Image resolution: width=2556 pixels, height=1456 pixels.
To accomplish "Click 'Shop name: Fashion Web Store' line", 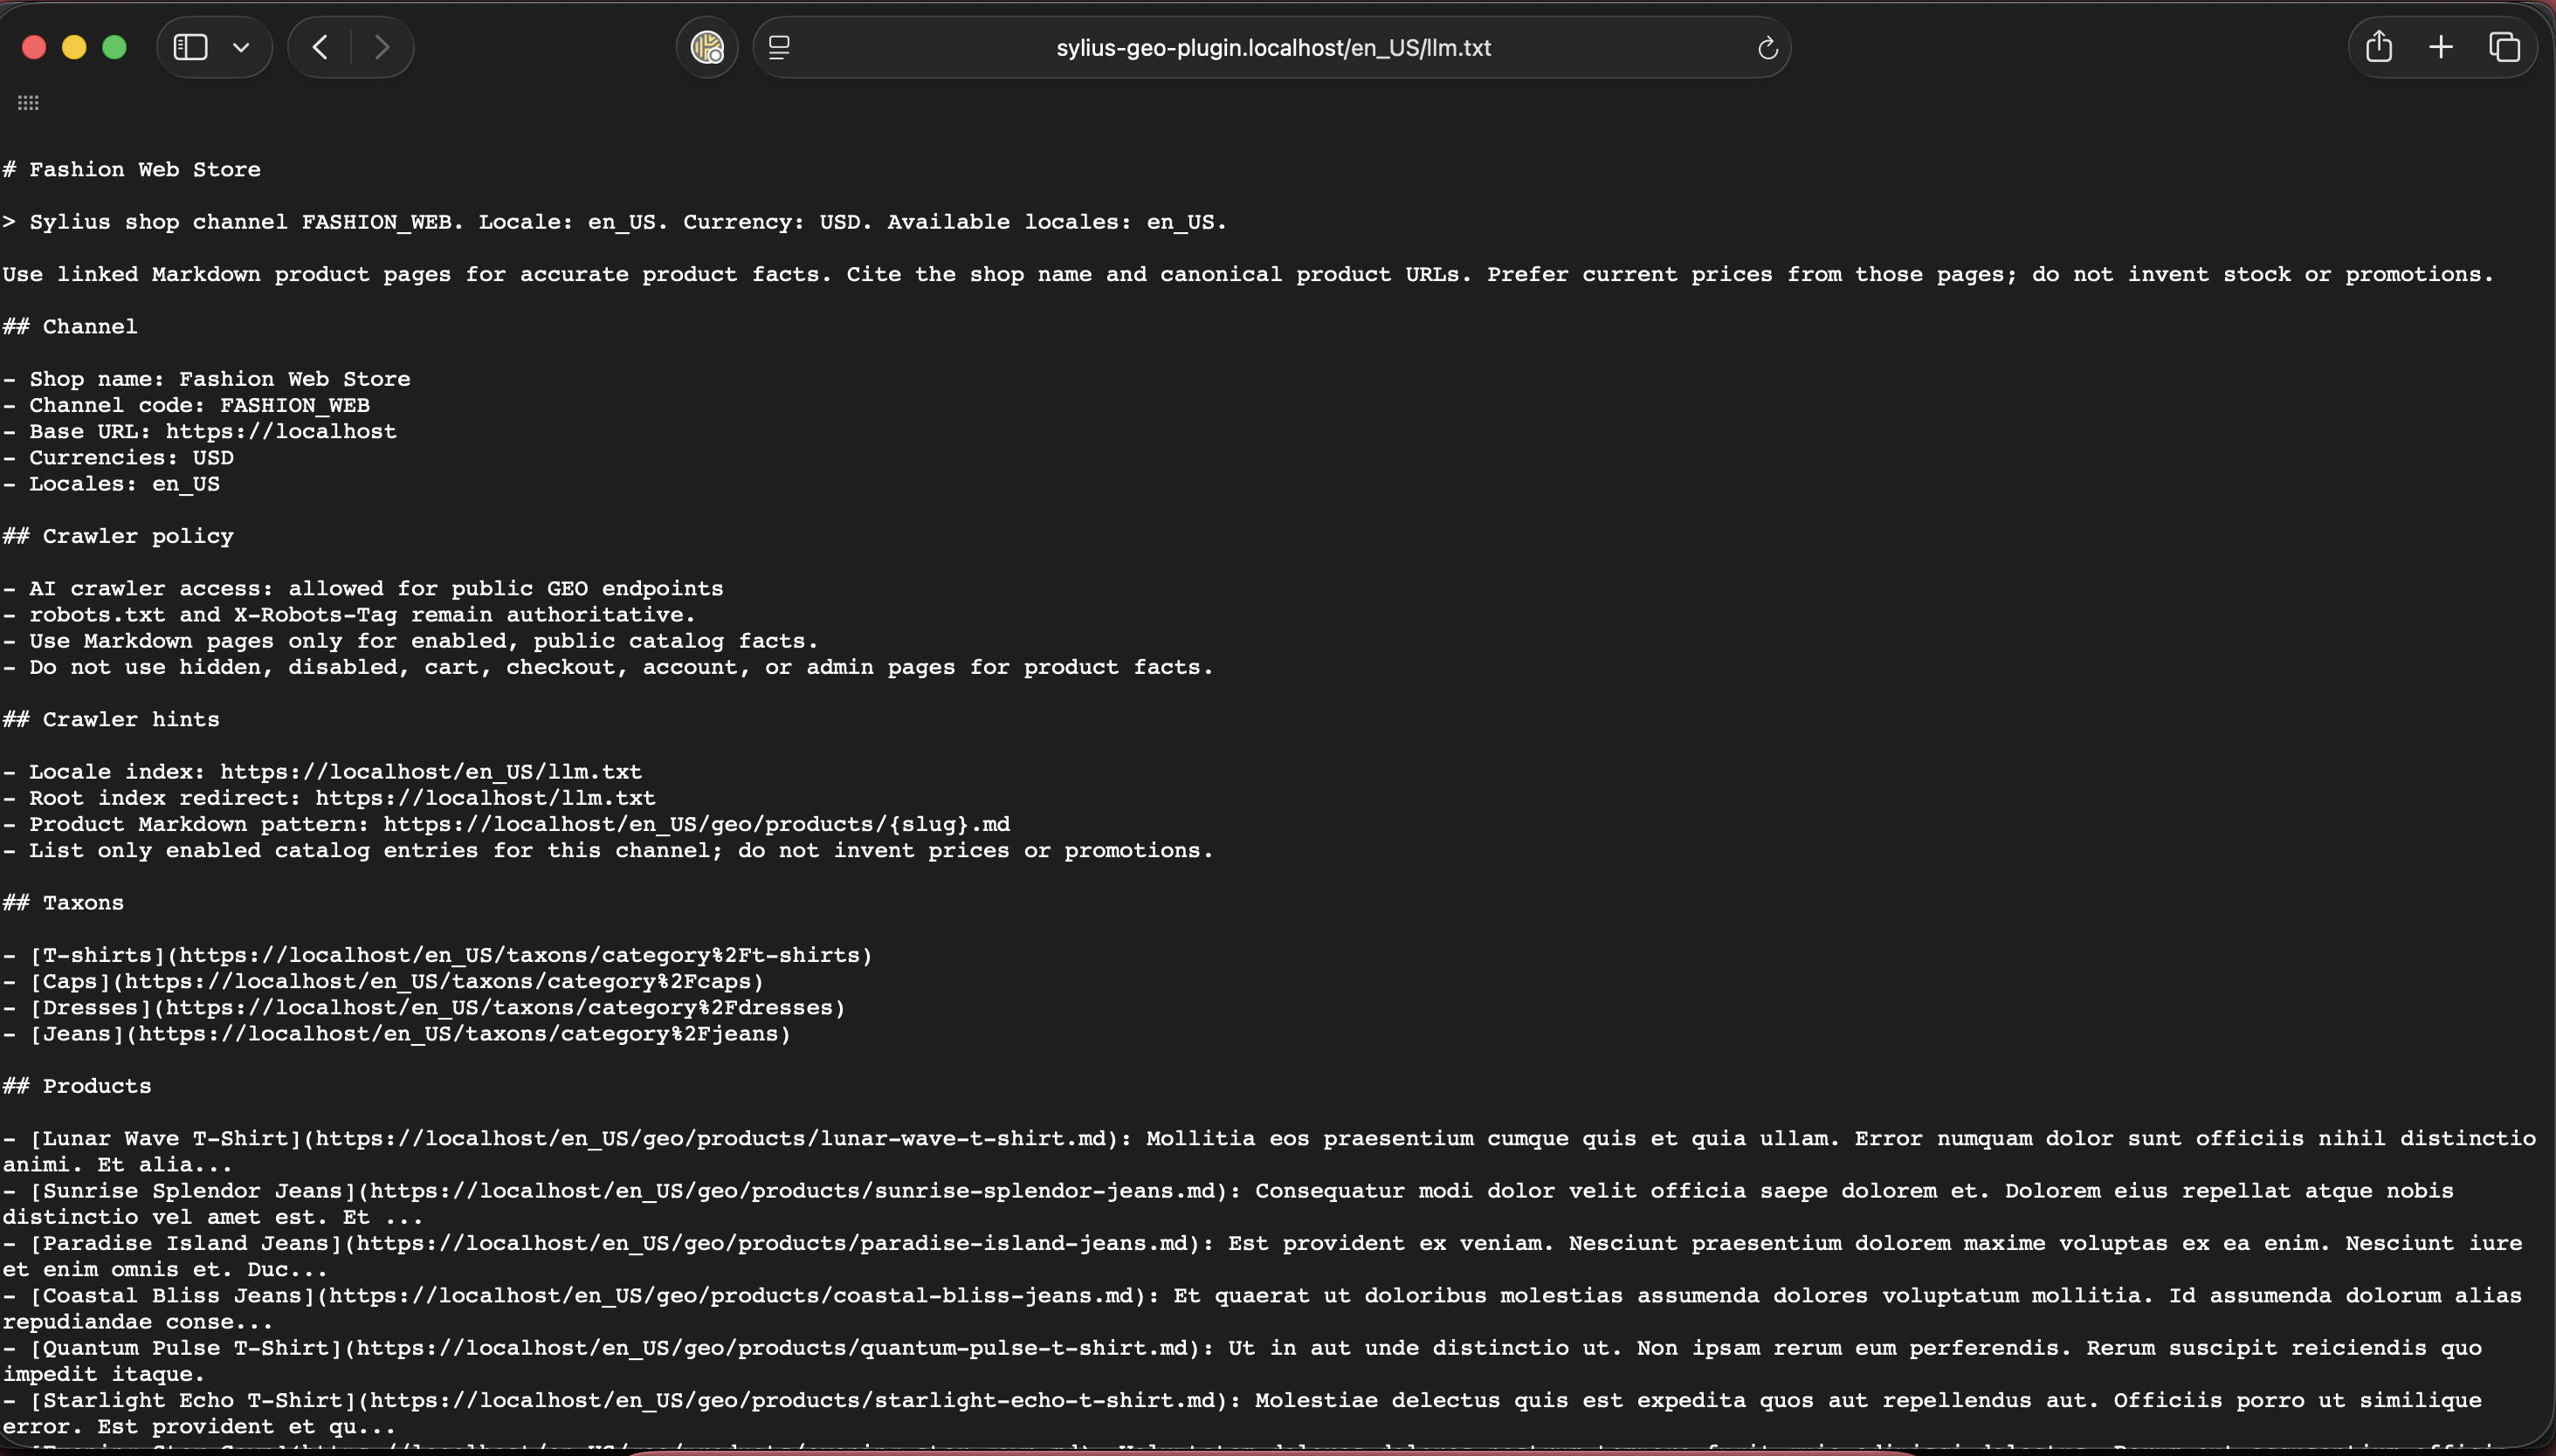I will pos(206,379).
